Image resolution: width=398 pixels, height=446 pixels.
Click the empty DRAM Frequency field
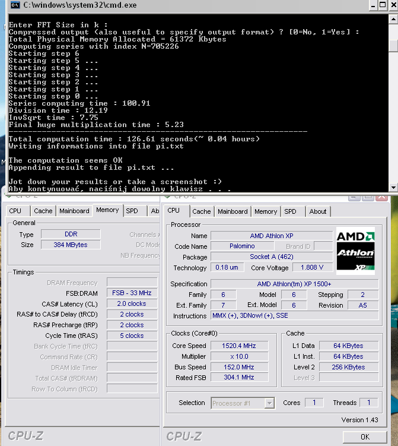[132, 282]
